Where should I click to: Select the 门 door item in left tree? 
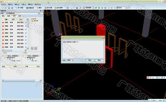11,59
